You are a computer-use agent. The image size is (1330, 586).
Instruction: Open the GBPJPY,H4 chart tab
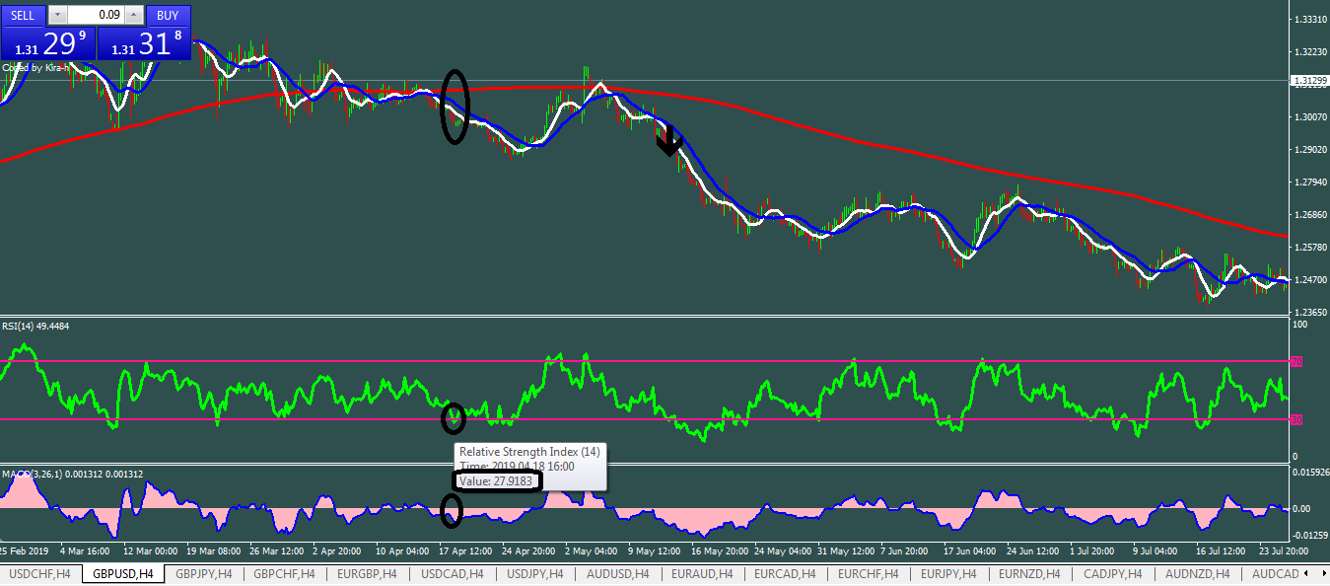pyautogui.click(x=205, y=573)
